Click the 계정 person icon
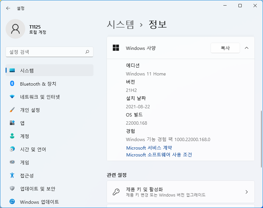The height and width of the screenshot is (208, 263). [12, 136]
